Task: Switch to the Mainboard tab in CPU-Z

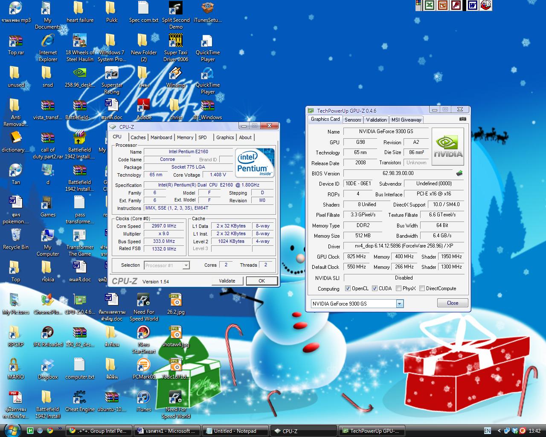Action: tap(161, 137)
